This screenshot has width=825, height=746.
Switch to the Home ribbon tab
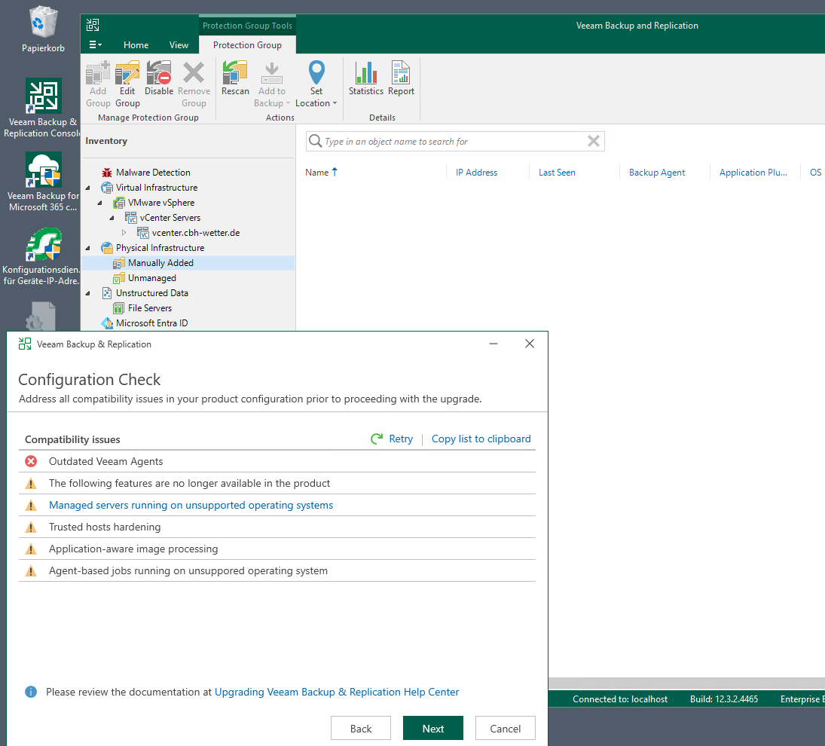click(136, 45)
